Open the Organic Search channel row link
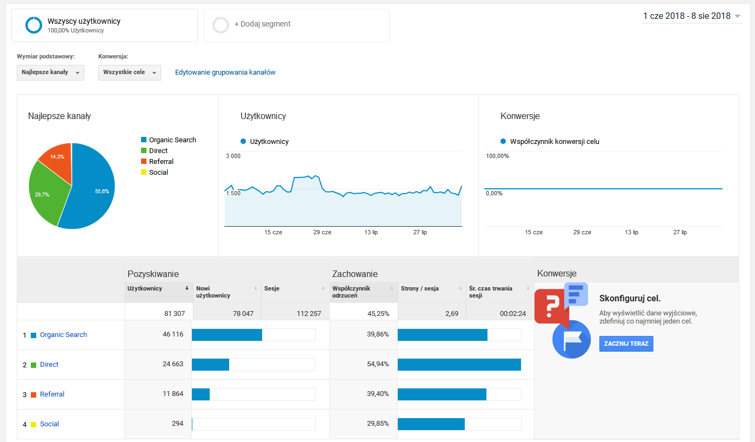 [x=63, y=335]
